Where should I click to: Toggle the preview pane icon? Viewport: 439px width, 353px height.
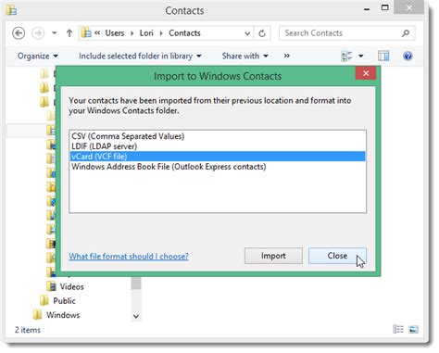pos(383,57)
